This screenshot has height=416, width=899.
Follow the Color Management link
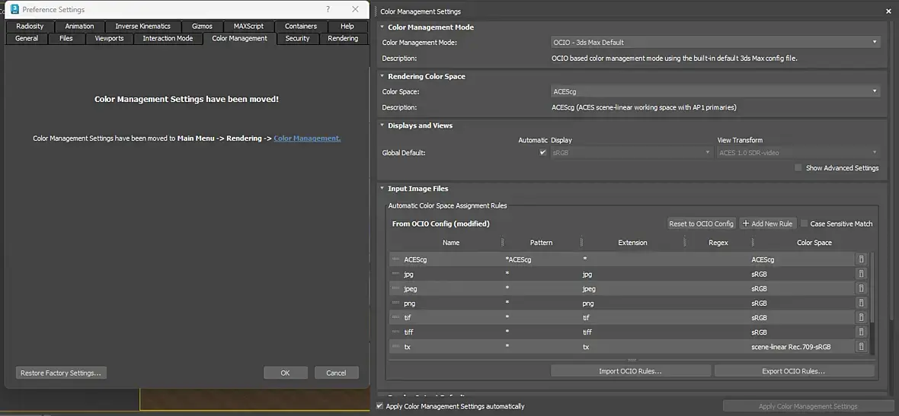click(x=307, y=138)
